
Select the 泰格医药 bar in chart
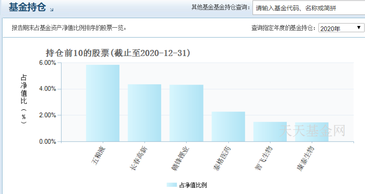pos(228,127)
